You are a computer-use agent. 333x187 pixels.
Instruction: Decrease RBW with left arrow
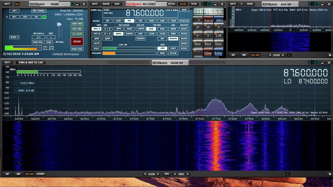coord(175,174)
